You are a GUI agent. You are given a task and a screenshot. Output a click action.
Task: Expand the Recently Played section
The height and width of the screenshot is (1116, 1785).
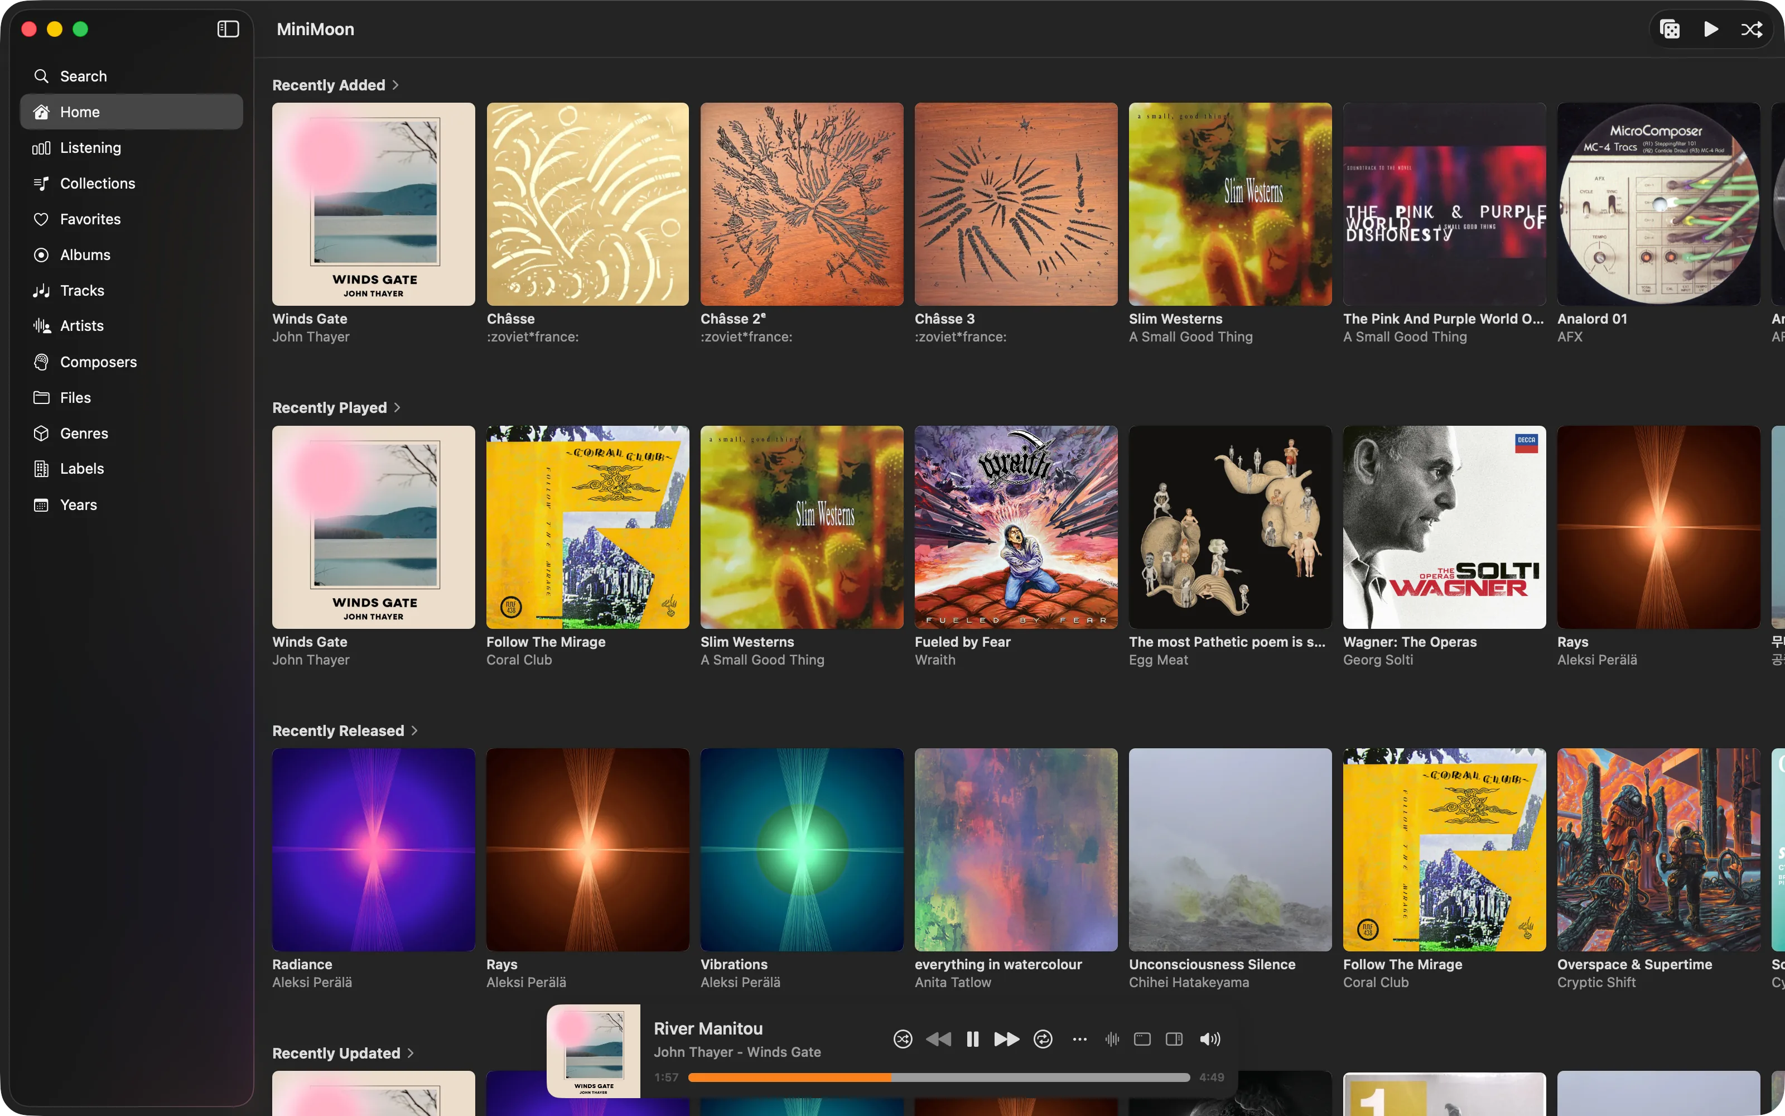pos(336,407)
